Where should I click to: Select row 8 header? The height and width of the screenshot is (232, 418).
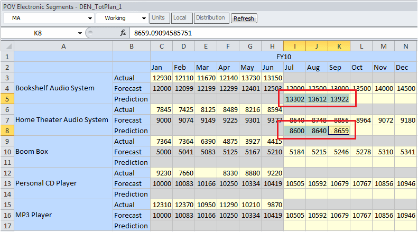7,131
